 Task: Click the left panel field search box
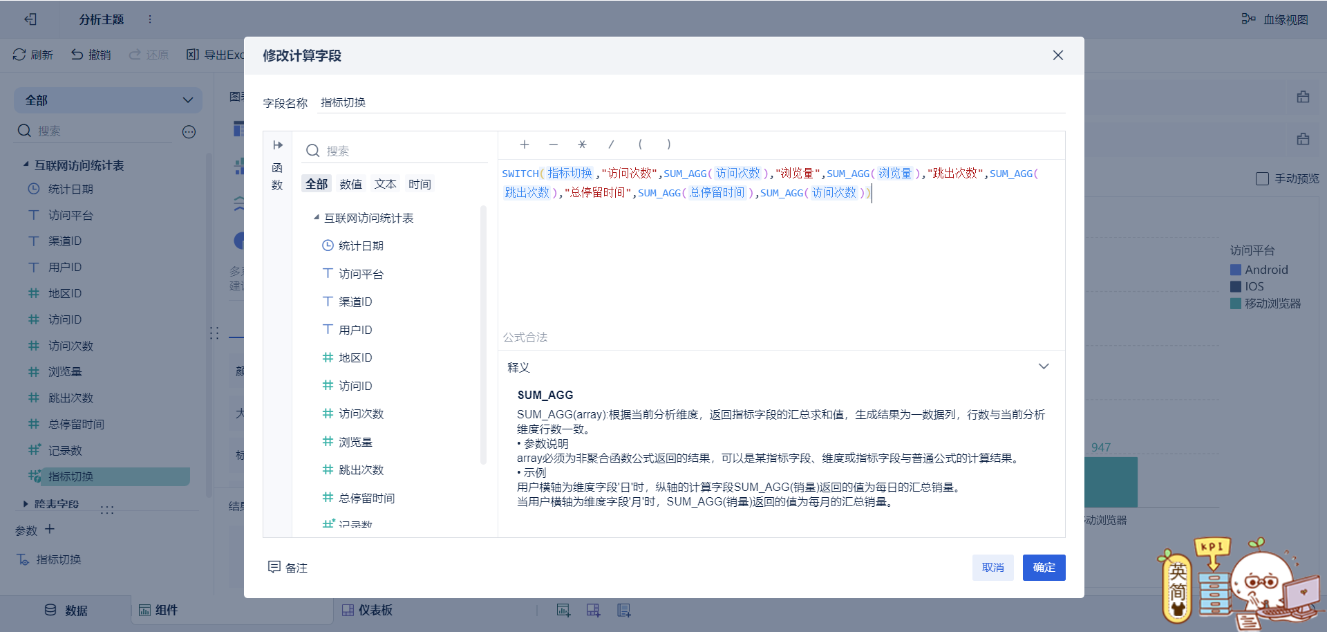(95, 131)
